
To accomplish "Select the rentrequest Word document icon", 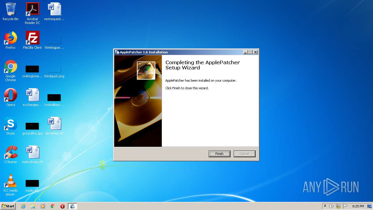I will [54, 12].
